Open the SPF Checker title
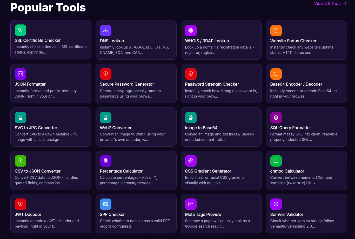 pos(112,214)
